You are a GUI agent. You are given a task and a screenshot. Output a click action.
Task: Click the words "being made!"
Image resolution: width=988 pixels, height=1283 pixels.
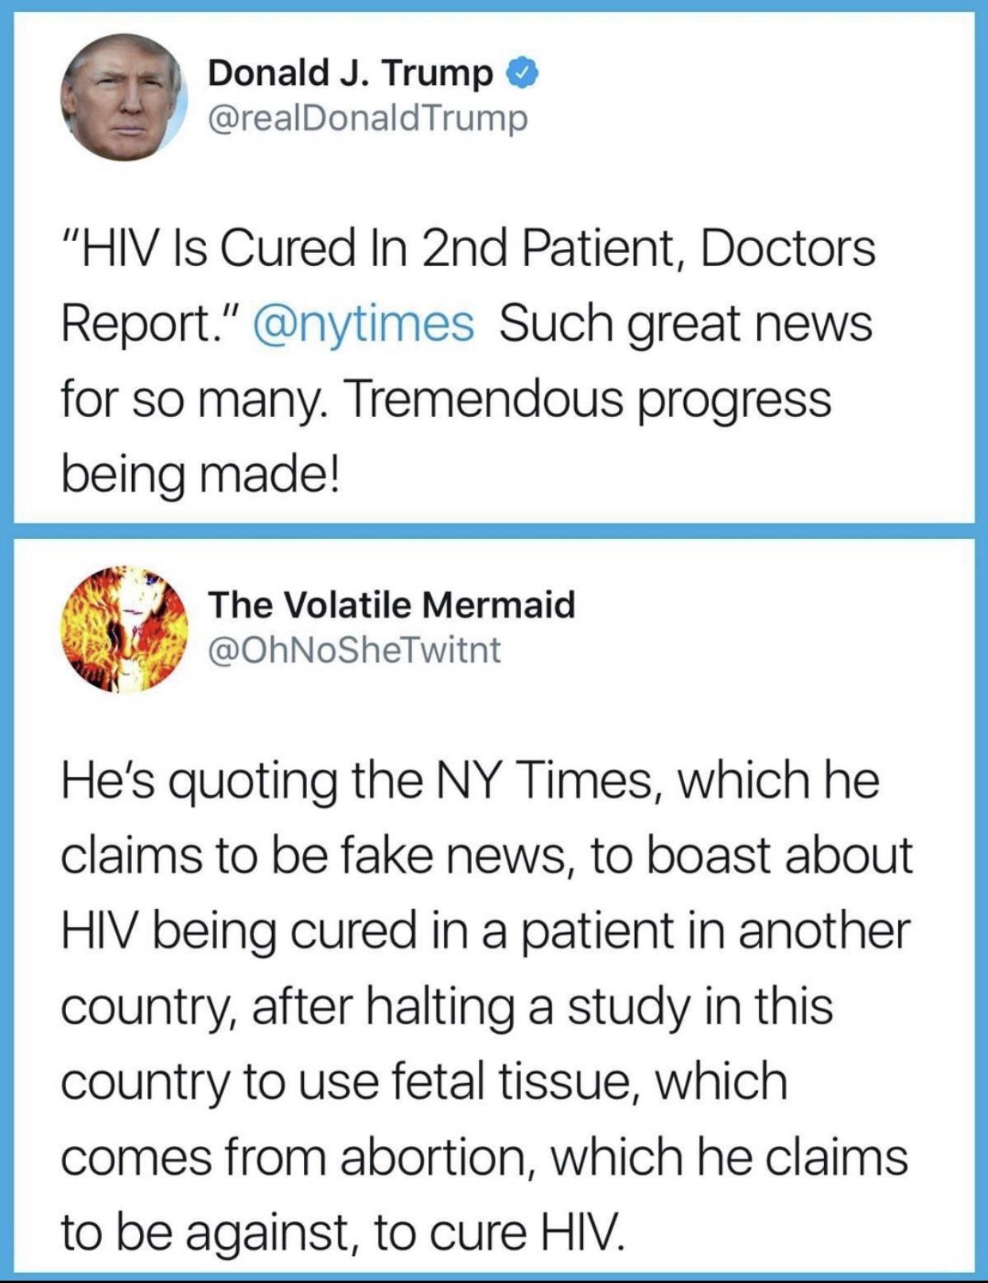point(200,474)
